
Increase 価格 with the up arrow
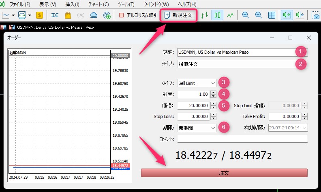(x=213, y=103)
